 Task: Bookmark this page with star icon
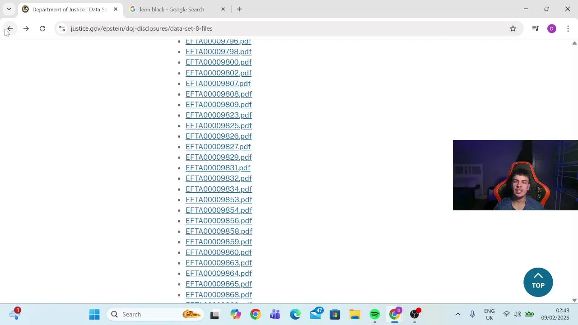pyautogui.click(x=513, y=28)
